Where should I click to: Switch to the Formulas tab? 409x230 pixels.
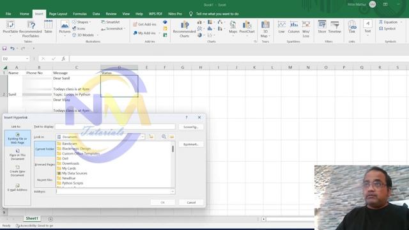click(80, 14)
